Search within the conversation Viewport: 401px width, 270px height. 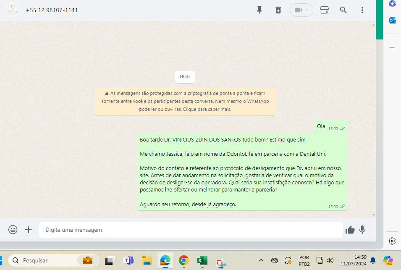343,10
